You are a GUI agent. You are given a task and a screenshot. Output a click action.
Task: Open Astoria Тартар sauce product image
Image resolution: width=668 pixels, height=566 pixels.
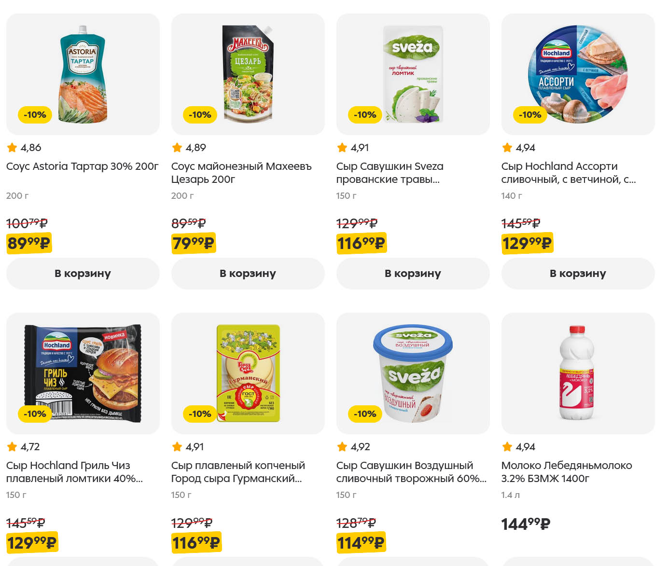83,74
